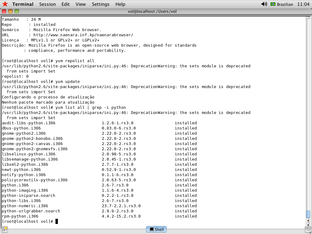
Task: Click the libsemanage-python.i386 package name
Action: (30, 159)
